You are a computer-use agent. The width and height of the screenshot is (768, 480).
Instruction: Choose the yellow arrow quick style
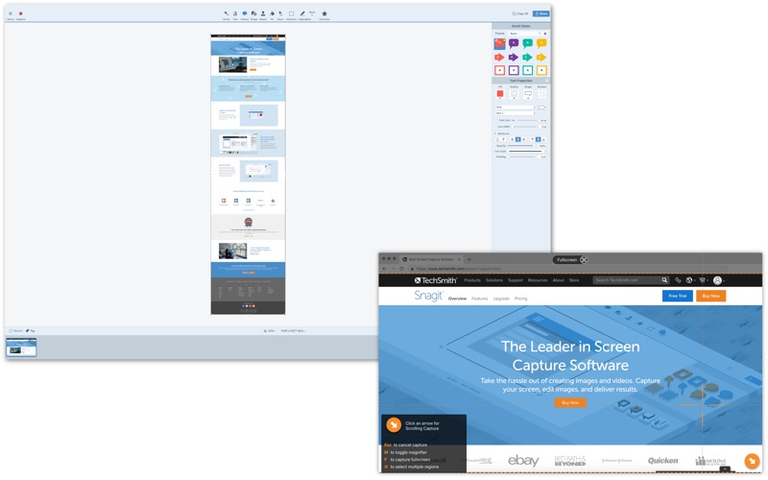(x=541, y=58)
